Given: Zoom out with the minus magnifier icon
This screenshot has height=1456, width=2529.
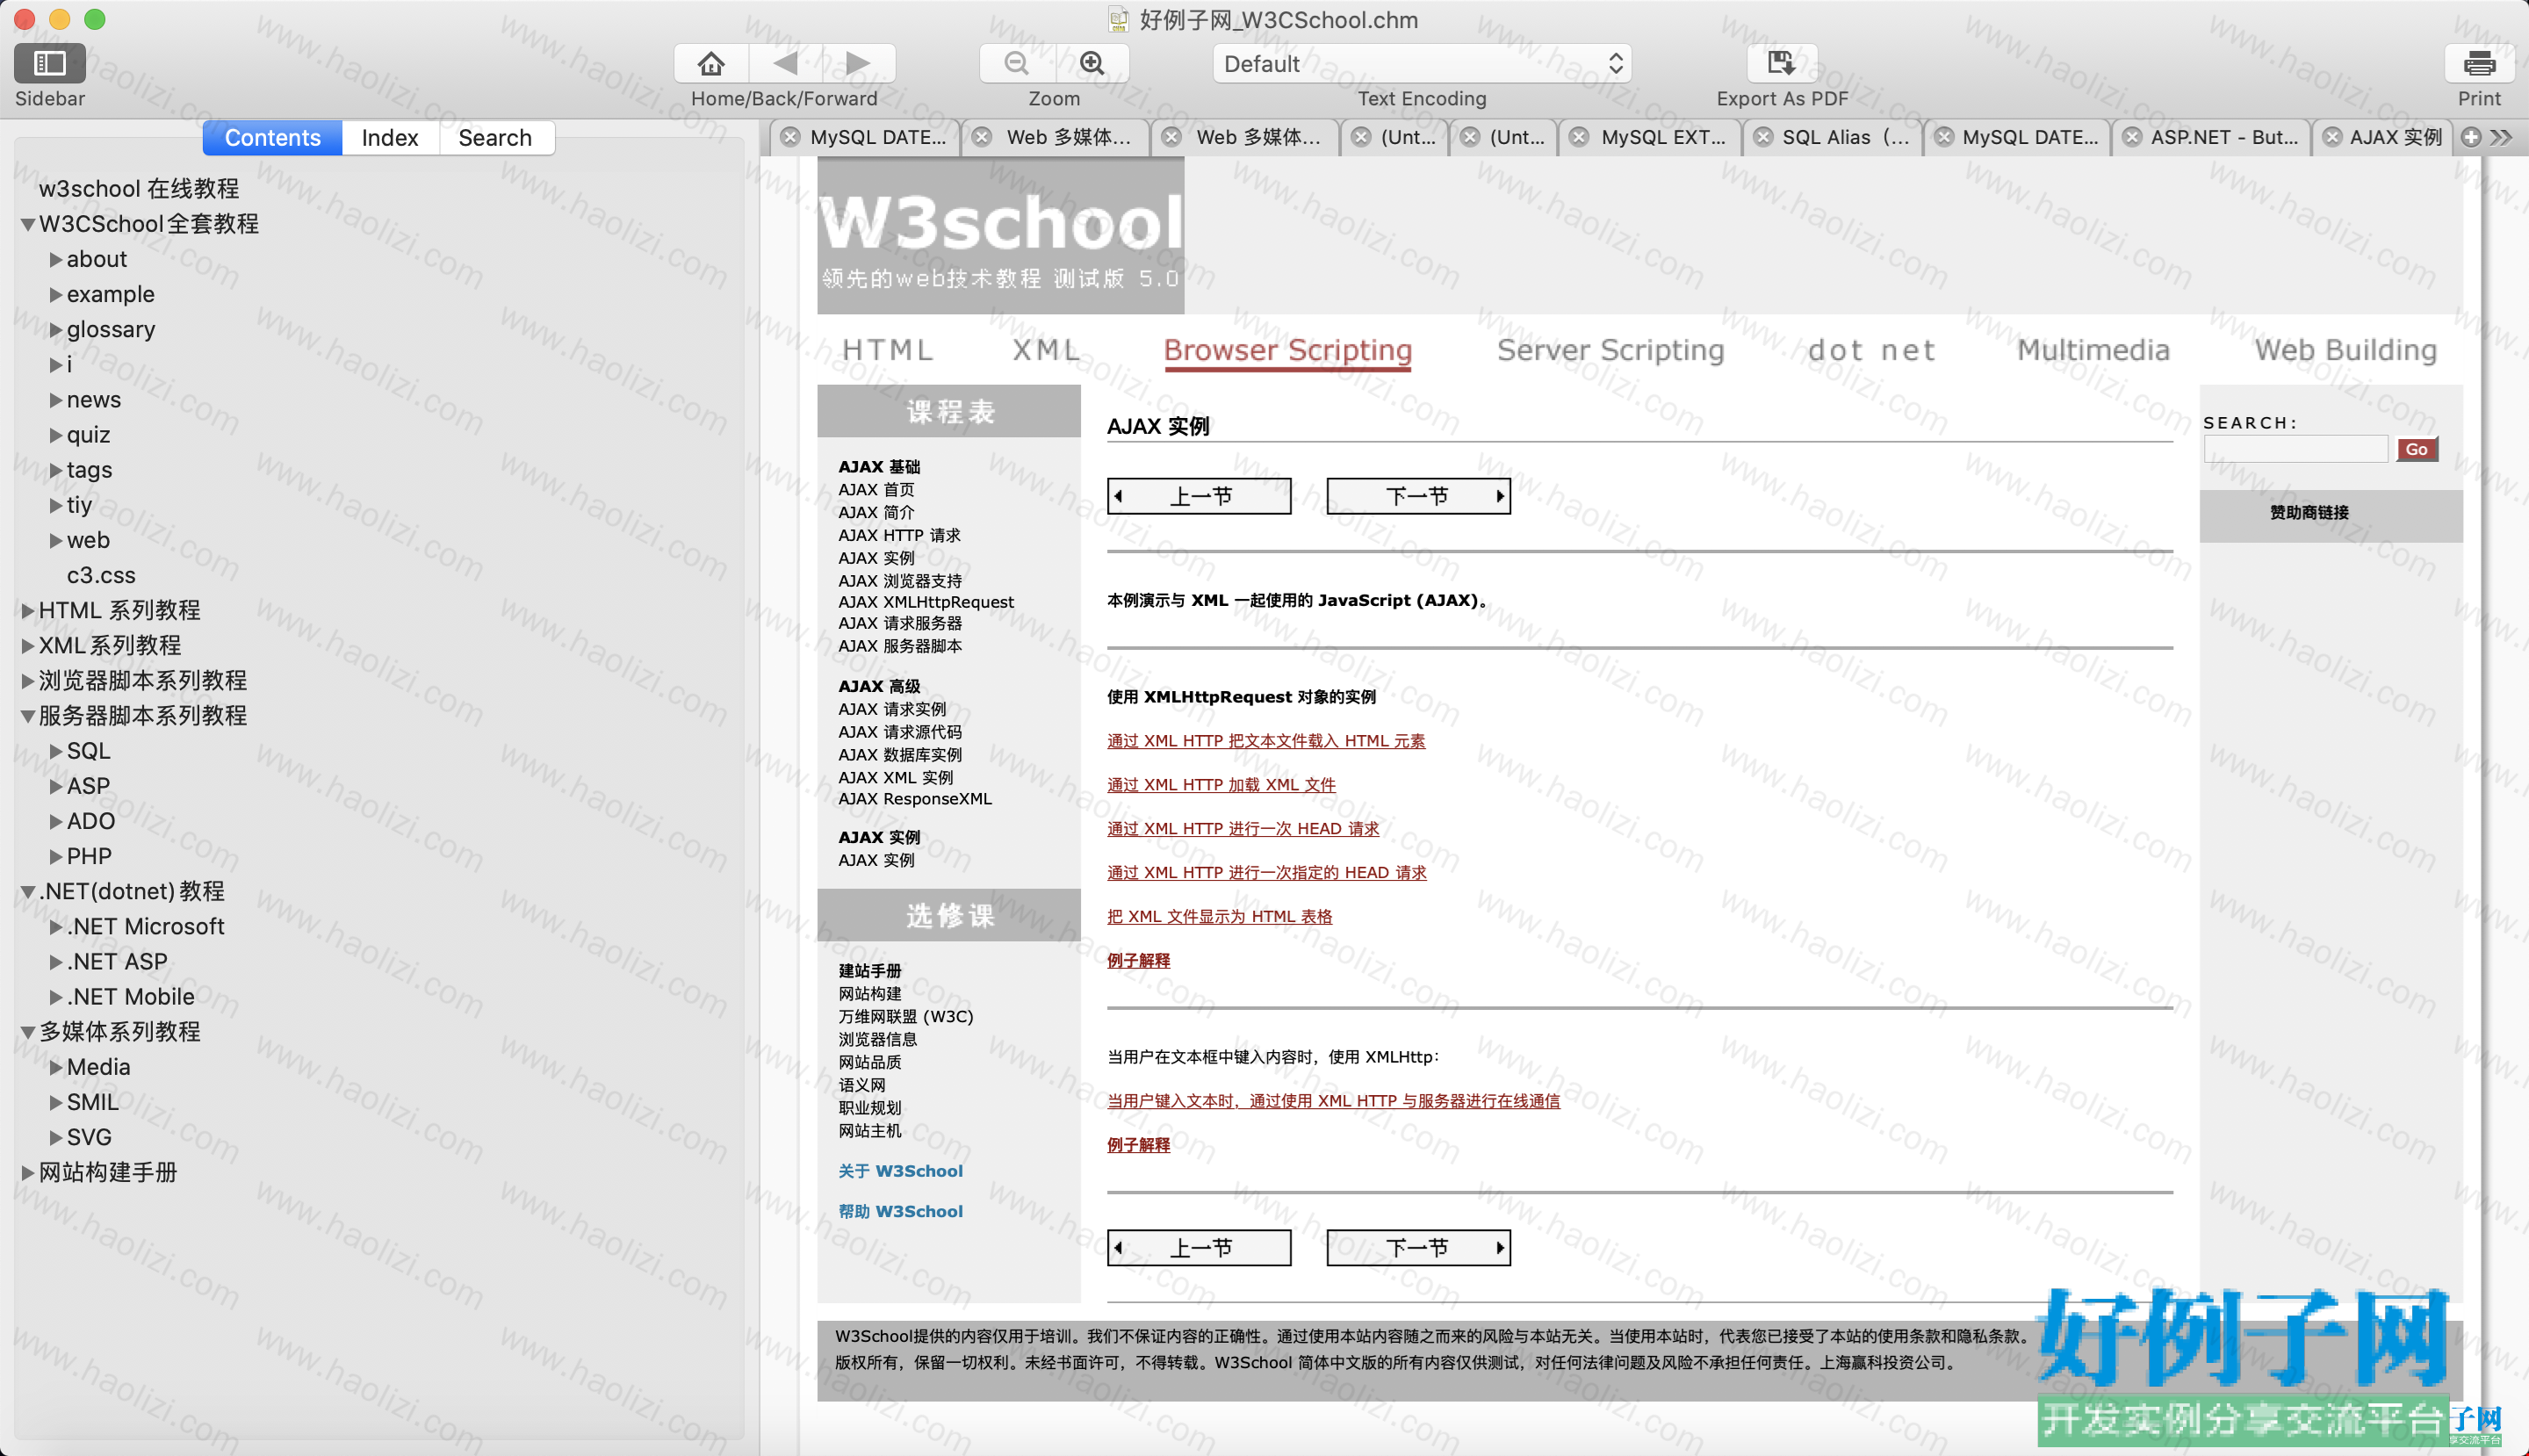Looking at the screenshot, I should [1017, 63].
